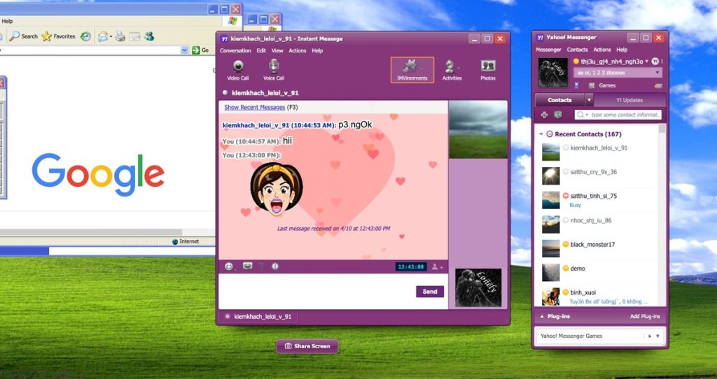The image size is (717, 379).
Task: Start a Video Call with the contact
Action: pos(238,69)
